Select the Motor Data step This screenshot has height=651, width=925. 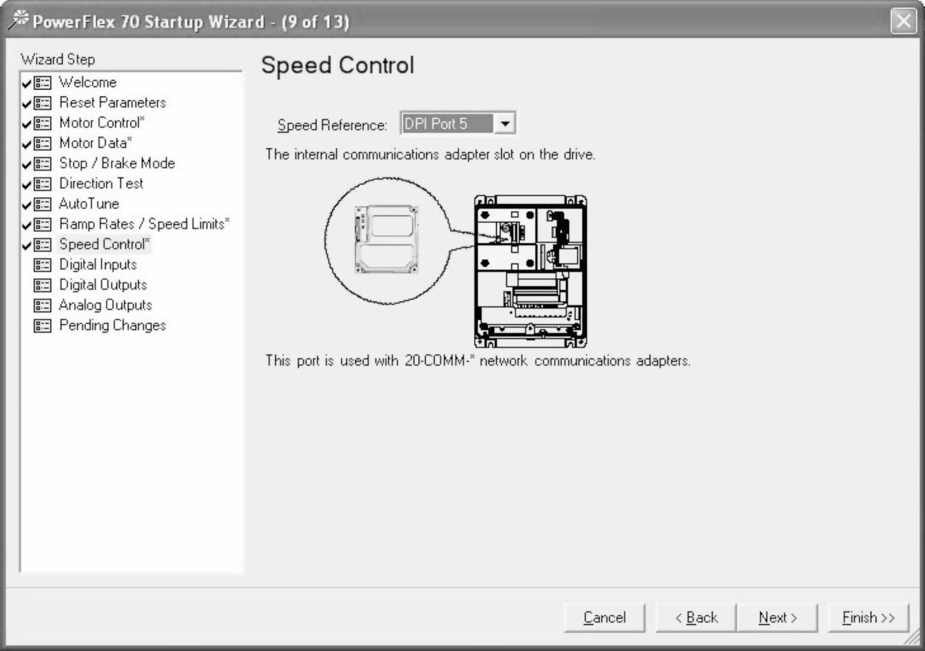pyautogui.click(x=95, y=143)
